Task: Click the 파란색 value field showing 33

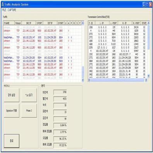Action: (x=60, y=112)
